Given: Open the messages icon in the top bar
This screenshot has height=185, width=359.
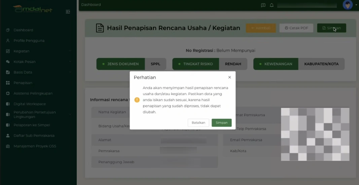Looking at the screenshot, I should (x=263, y=5).
